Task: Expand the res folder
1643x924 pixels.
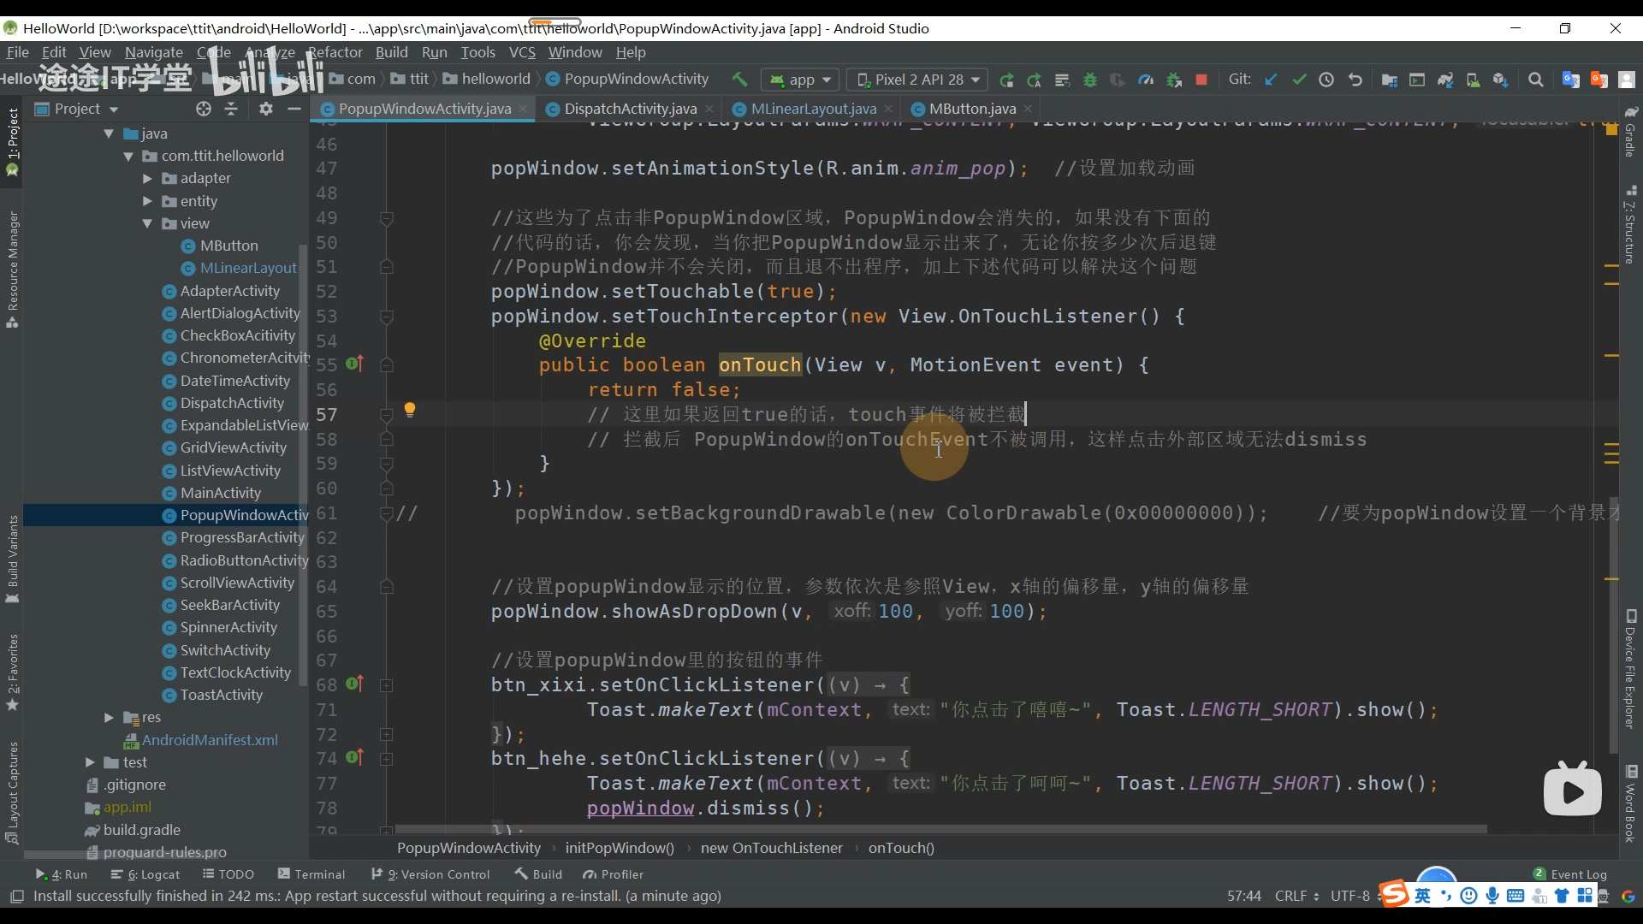Action: click(x=109, y=717)
